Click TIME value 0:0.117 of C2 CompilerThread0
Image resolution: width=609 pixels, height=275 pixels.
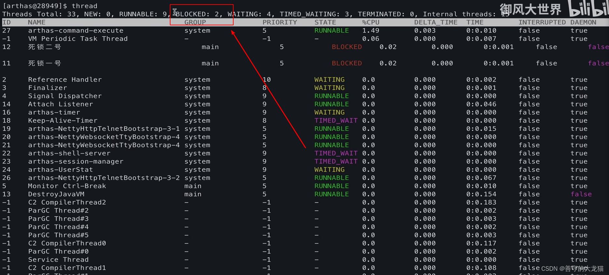click(481, 243)
